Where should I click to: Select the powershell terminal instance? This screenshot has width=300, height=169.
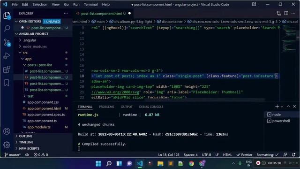281,121
